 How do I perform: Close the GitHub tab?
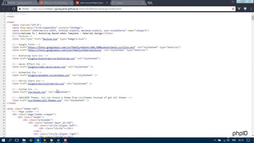click(x=35, y=3)
